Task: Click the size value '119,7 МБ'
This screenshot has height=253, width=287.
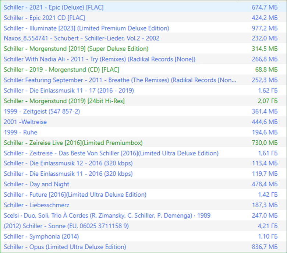Action: (x=265, y=173)
